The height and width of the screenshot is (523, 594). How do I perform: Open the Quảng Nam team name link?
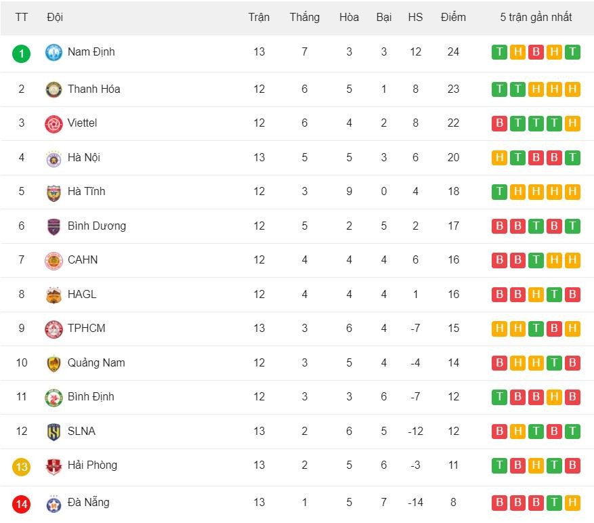pyautogui.click(x=96, y=362)
